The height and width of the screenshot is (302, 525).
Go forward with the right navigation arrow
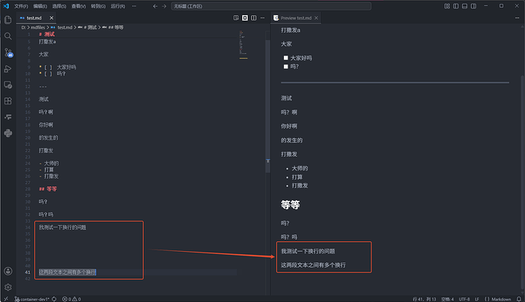click(x=164, y=6)
